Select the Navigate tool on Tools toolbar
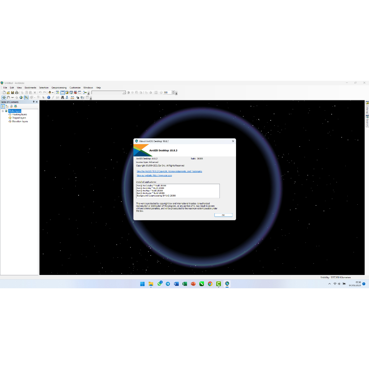 click(x=4, y=97)
